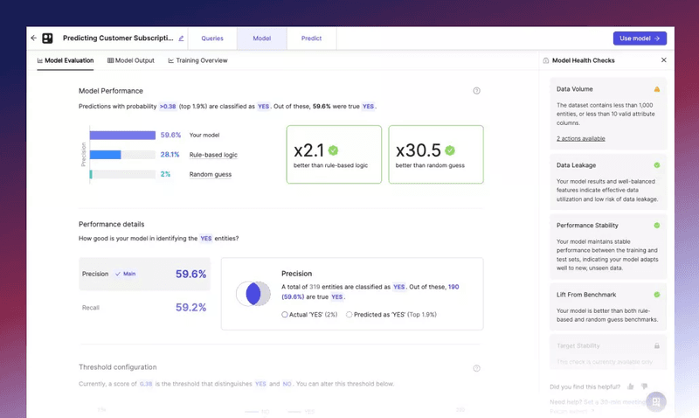Click the Random guess label
Screen dimensions: 699x418
click(211, 174)
